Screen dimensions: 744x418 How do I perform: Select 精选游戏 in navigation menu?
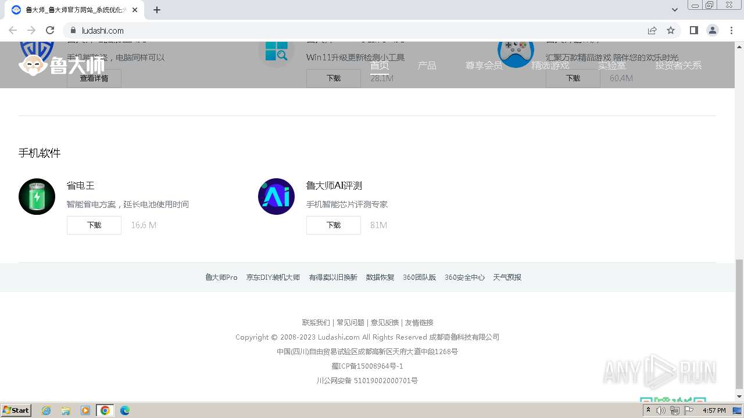pos(550,66)
